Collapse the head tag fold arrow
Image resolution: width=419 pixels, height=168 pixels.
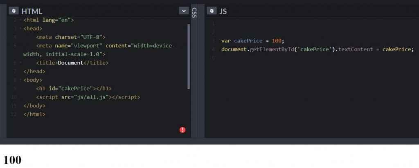point(20,28)
